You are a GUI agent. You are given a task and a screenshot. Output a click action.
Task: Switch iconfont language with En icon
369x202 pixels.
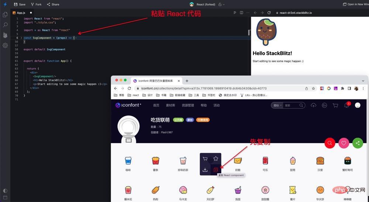324,105
